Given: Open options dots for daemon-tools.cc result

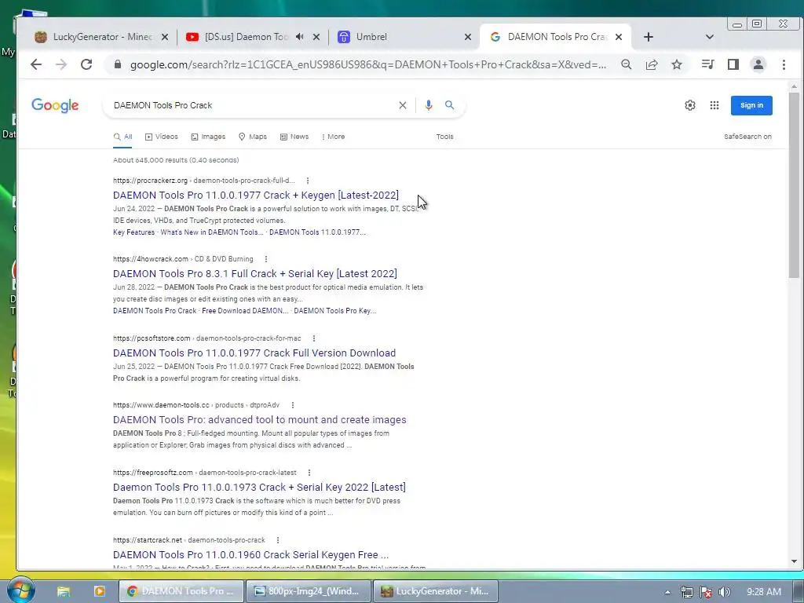Looking at the screenshot, I should tap(293, 405).
